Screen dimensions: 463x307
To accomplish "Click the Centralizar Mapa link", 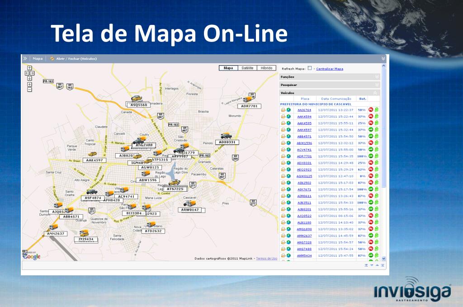I will pos(330,69).
